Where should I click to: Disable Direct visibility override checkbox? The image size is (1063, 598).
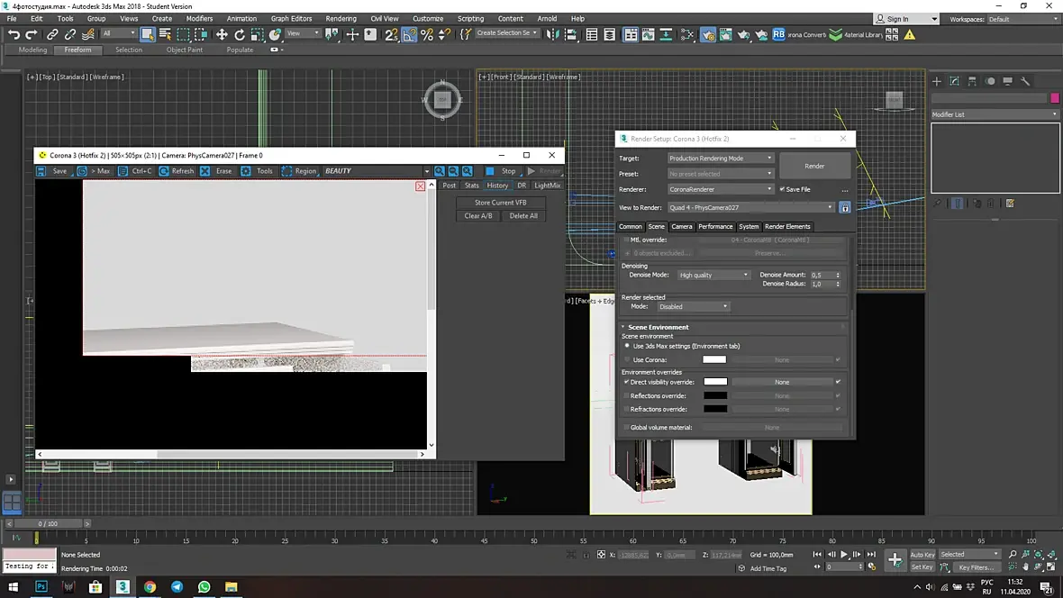(627, 382)
